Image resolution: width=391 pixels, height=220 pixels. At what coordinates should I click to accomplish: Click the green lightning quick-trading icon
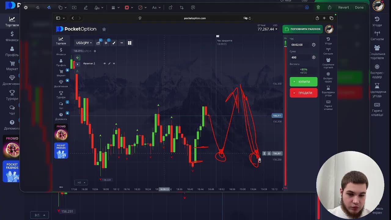click(77, 57)
